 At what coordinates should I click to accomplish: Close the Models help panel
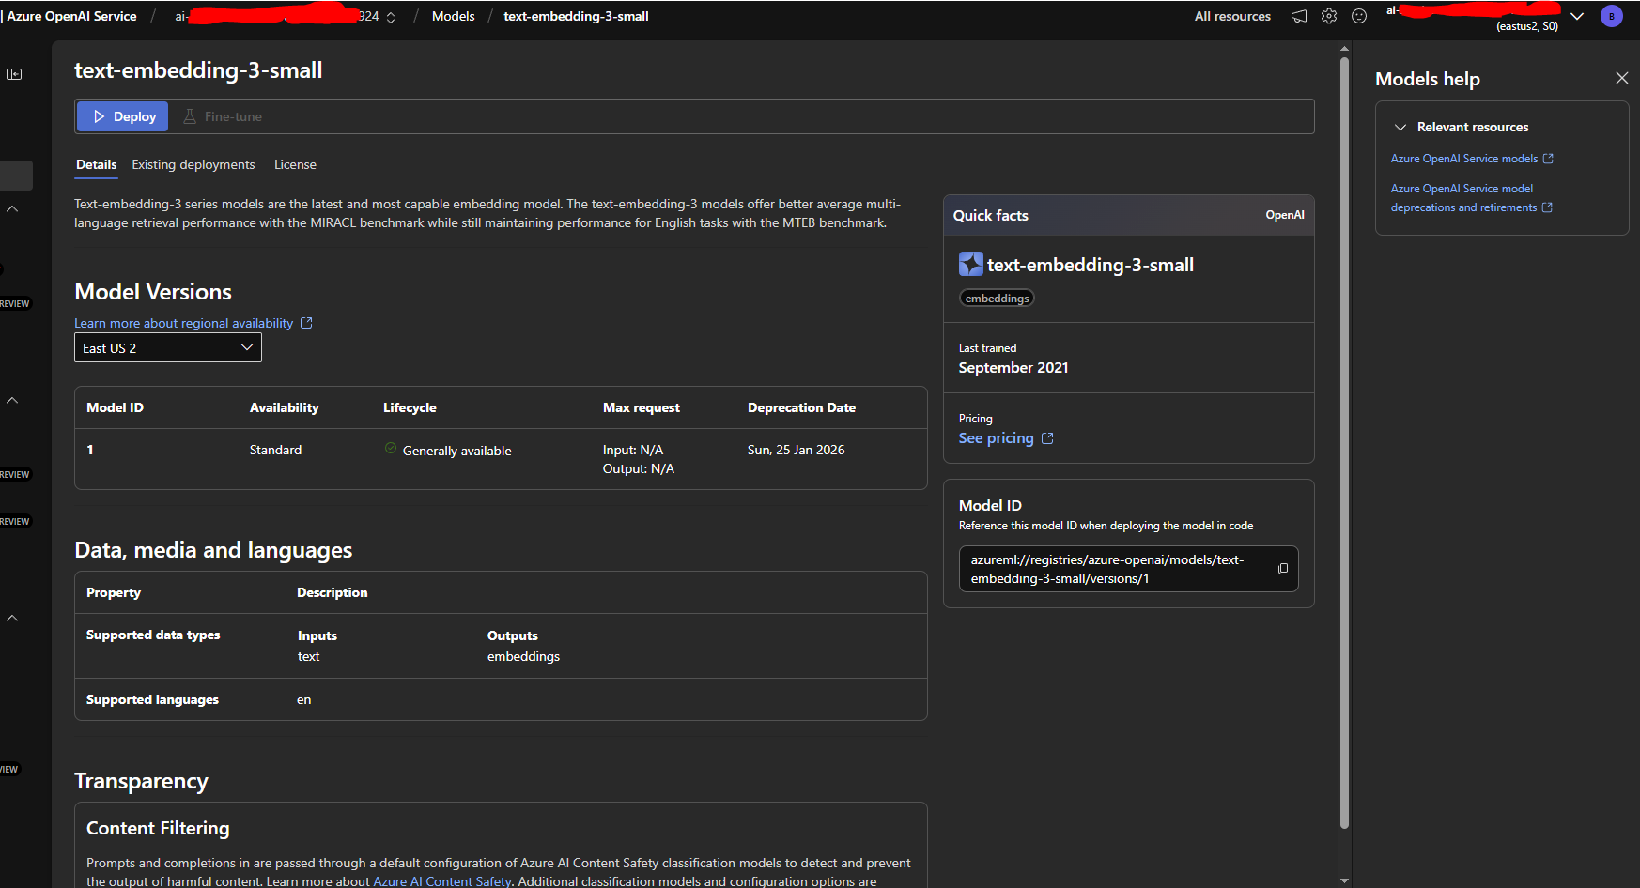[1622, 78]
